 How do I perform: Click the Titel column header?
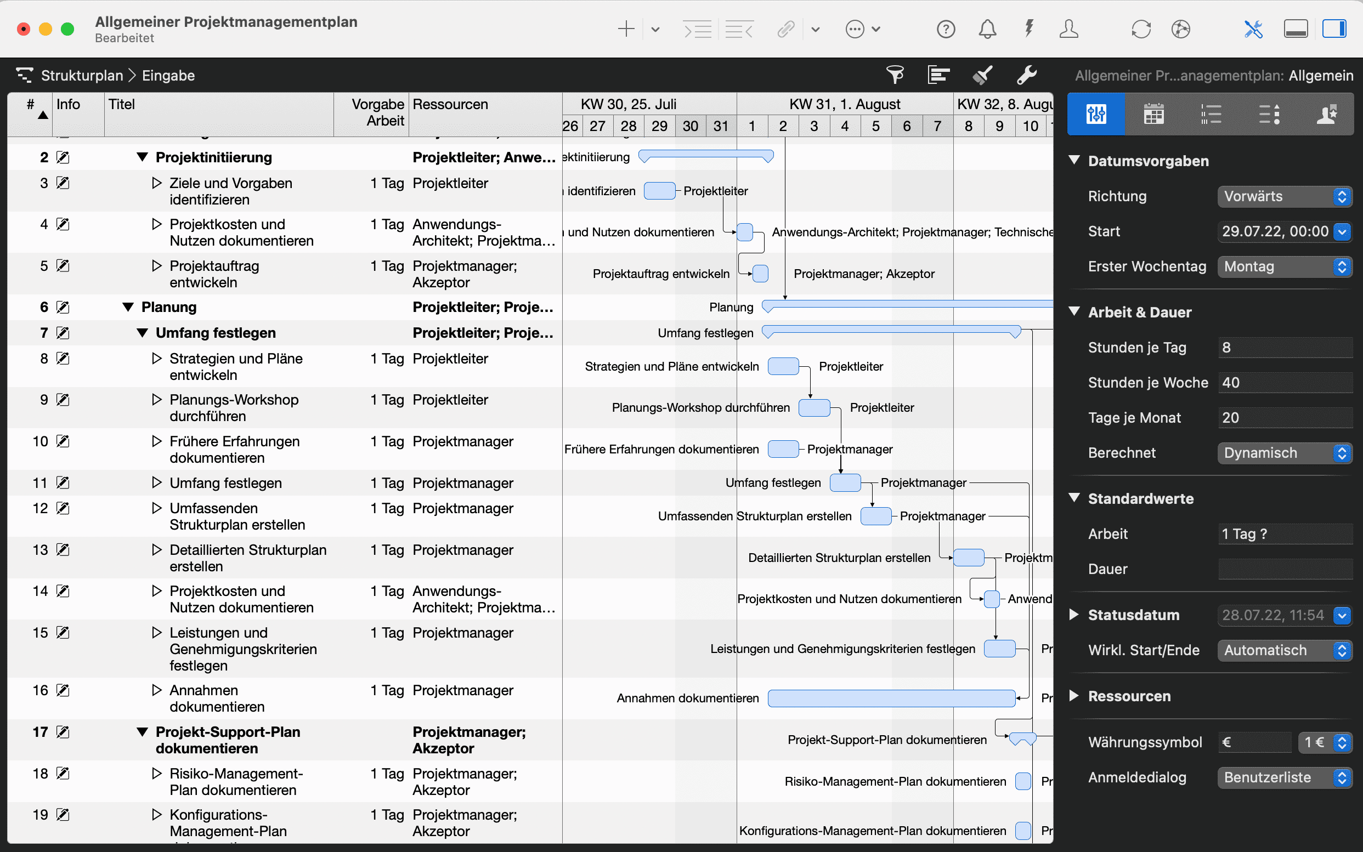pyautogui.click(x=122, y=105)
